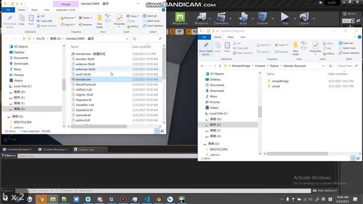Screen dimensions: 363x204
Task: Click Compile in the Unreal toolbar
Action: pos(262,19)
